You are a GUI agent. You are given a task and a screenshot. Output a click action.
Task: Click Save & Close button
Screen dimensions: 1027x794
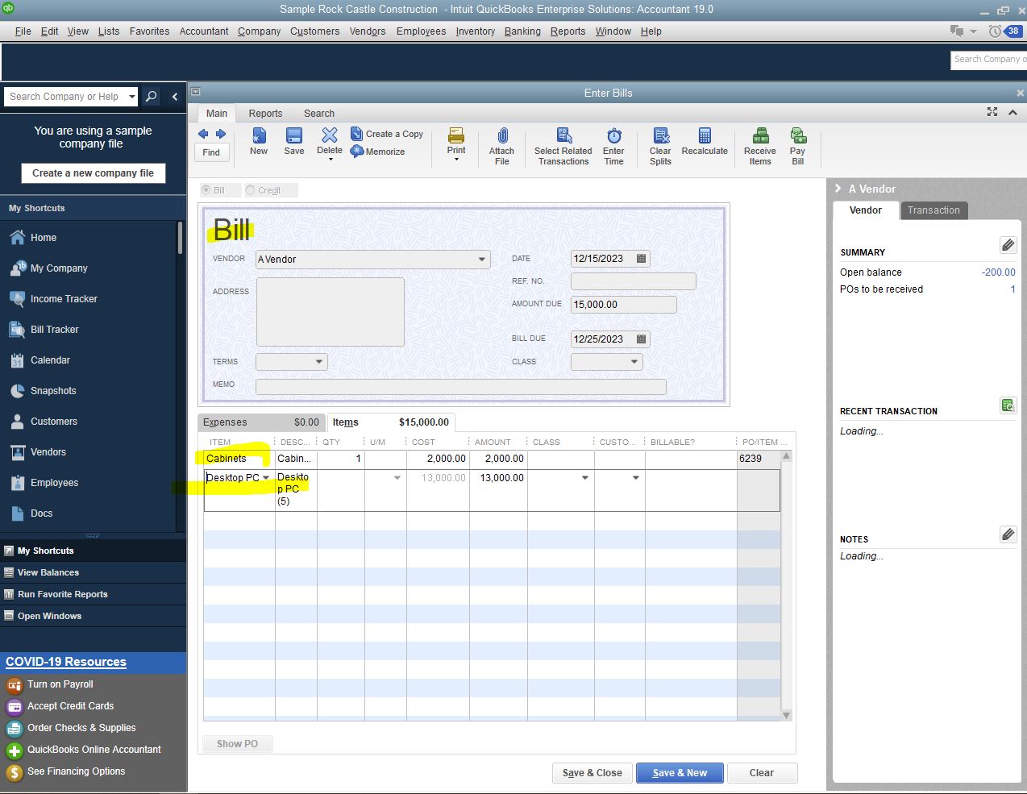coord(592,773)
